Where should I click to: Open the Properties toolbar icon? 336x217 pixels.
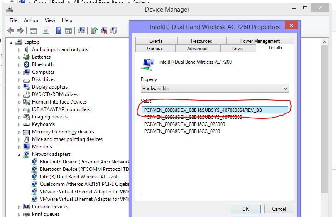coord(46,31)
